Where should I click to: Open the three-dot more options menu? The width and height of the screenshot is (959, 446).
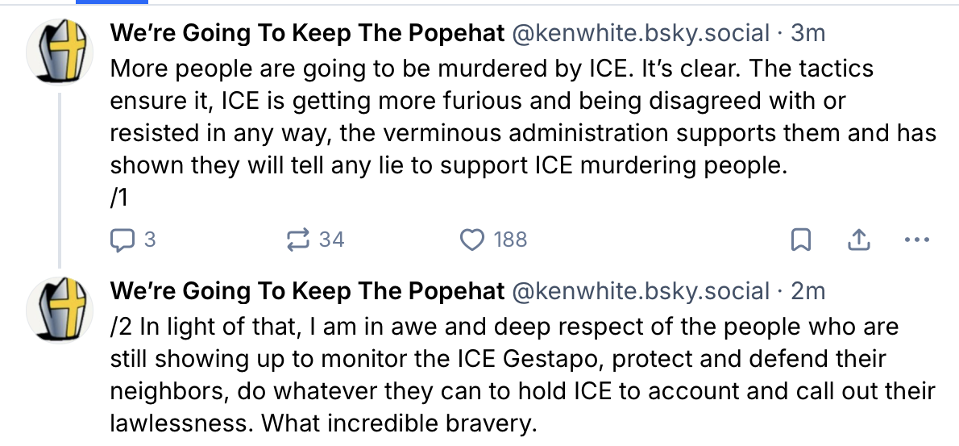918,240
